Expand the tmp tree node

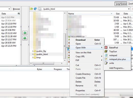(33, 57)
